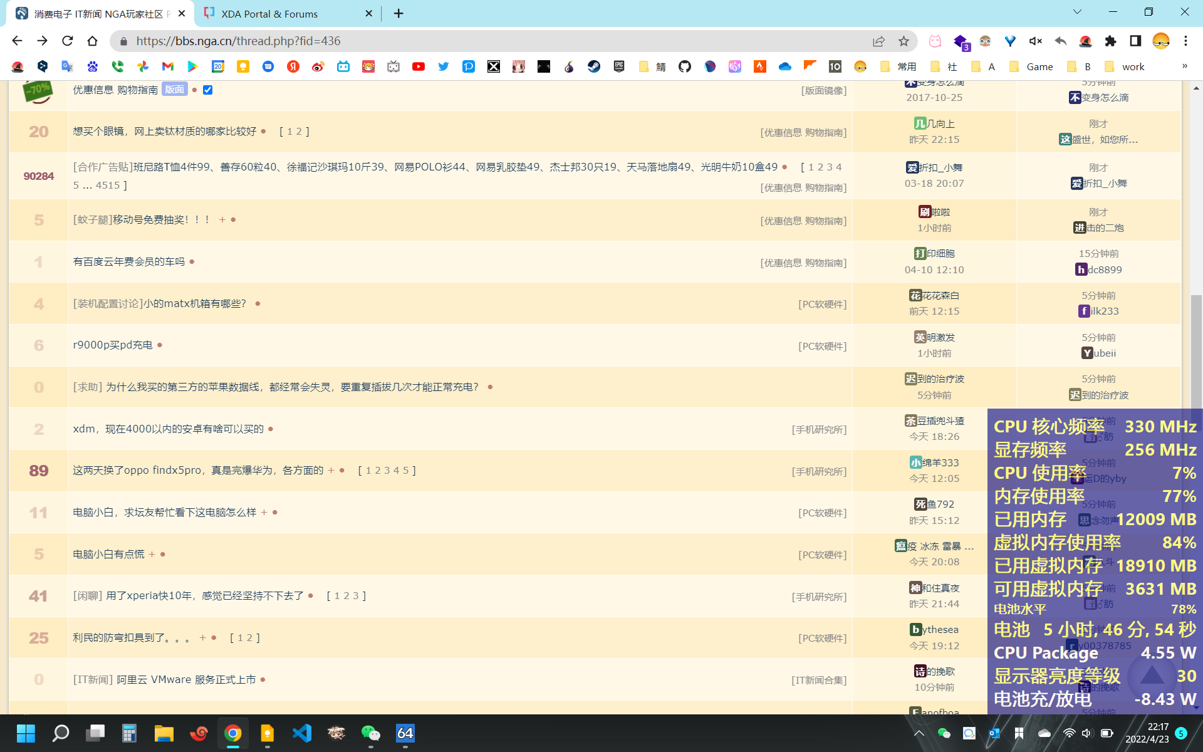Open the Yandex bookmark
The image size is (1203, 752).
[x=293, y=66]
